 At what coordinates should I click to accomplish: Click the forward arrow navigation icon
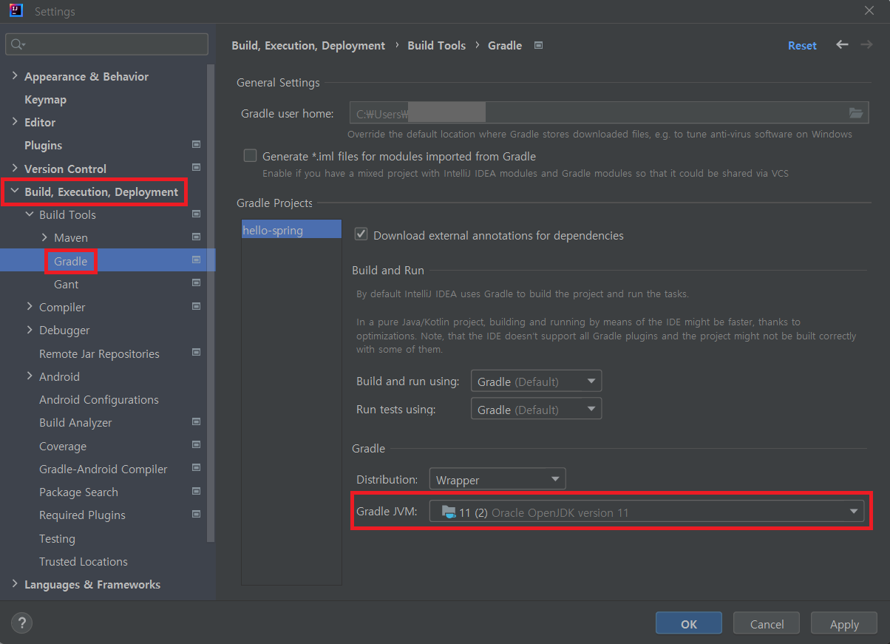pos(866,45)
